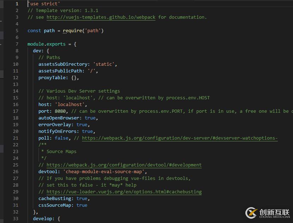Viewport: 293px width, 223px height.
Task: Open the webpack dev-server watchoptions link
Action: coord(180,138)
